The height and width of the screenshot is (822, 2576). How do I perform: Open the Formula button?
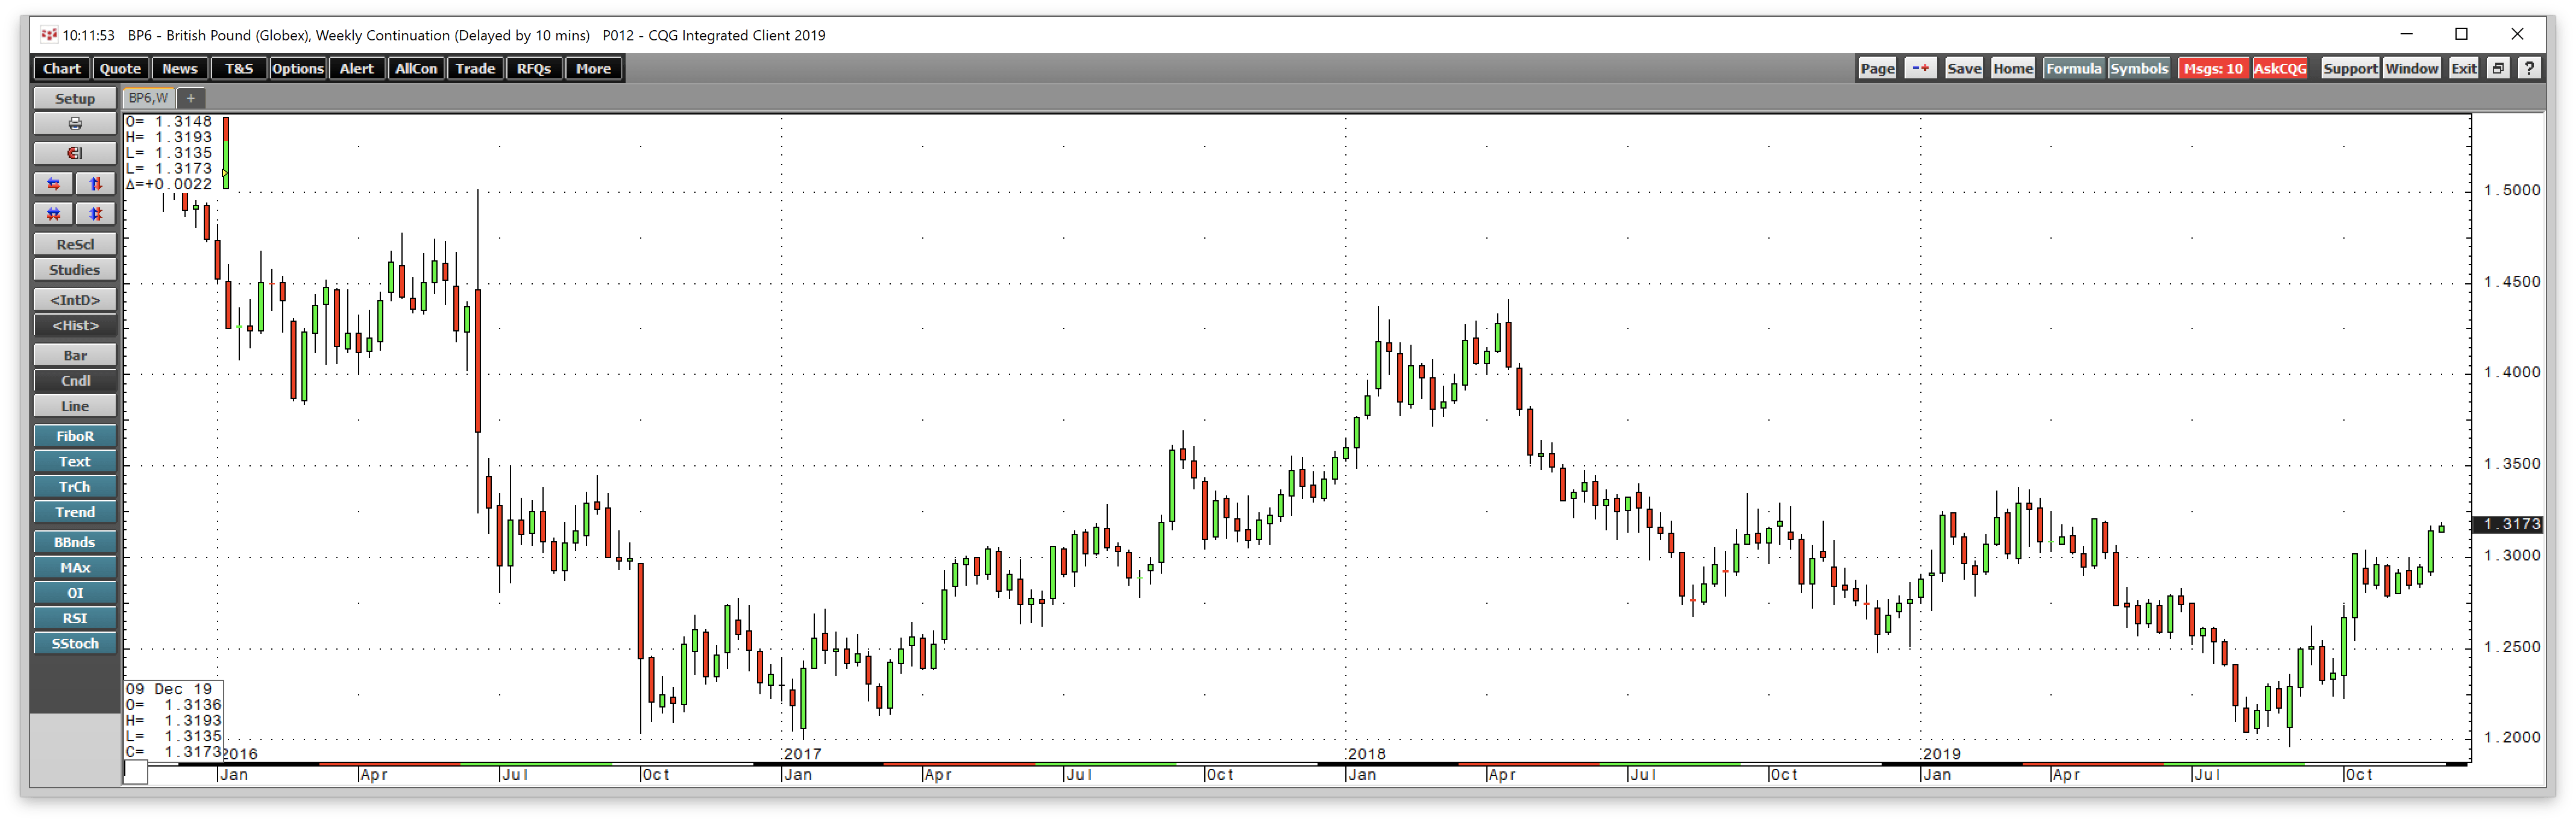pos(2073,68)
